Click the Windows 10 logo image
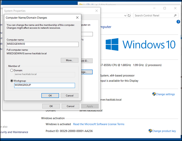 coord(140,45)
